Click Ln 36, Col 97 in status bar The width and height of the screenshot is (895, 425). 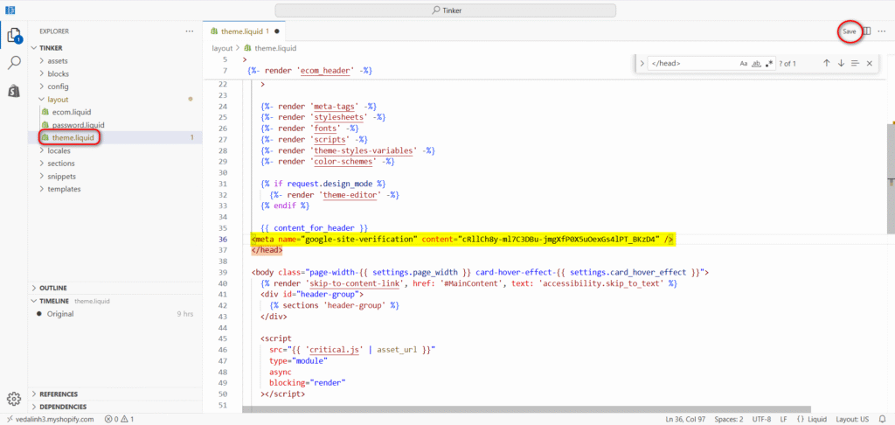point(684,419)
